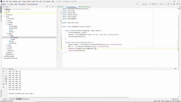
Task: Print console output icon in Run panel
Action: click(6, 81)
